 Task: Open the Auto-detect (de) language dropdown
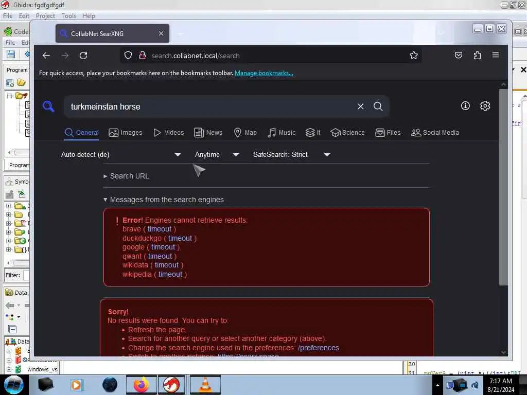pos(121,154)
